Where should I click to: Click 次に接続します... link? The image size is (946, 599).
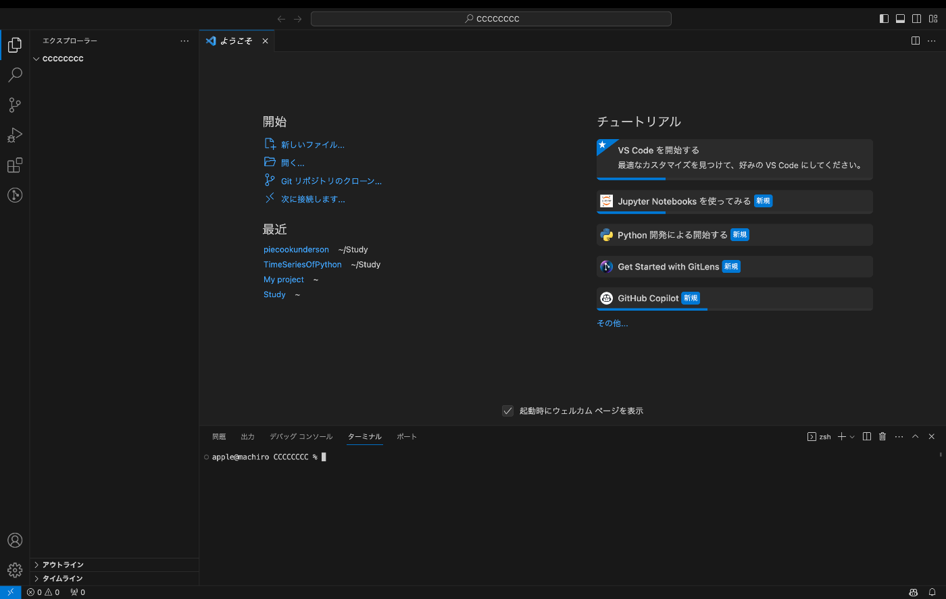point(313,199)
